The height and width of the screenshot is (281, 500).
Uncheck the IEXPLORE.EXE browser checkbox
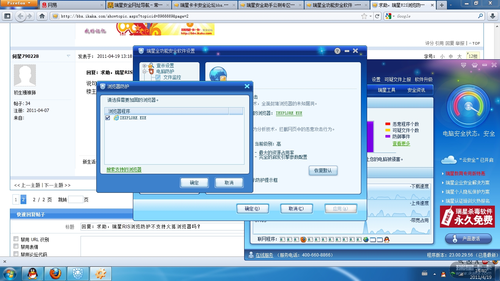point(108,118)
